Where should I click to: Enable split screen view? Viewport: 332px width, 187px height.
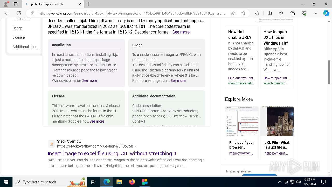coord(269,13)
